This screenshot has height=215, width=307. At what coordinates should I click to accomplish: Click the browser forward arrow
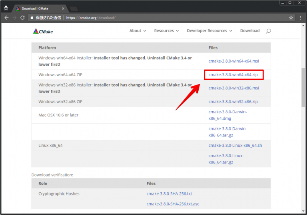pyautogui.click(x=14, y=18)
